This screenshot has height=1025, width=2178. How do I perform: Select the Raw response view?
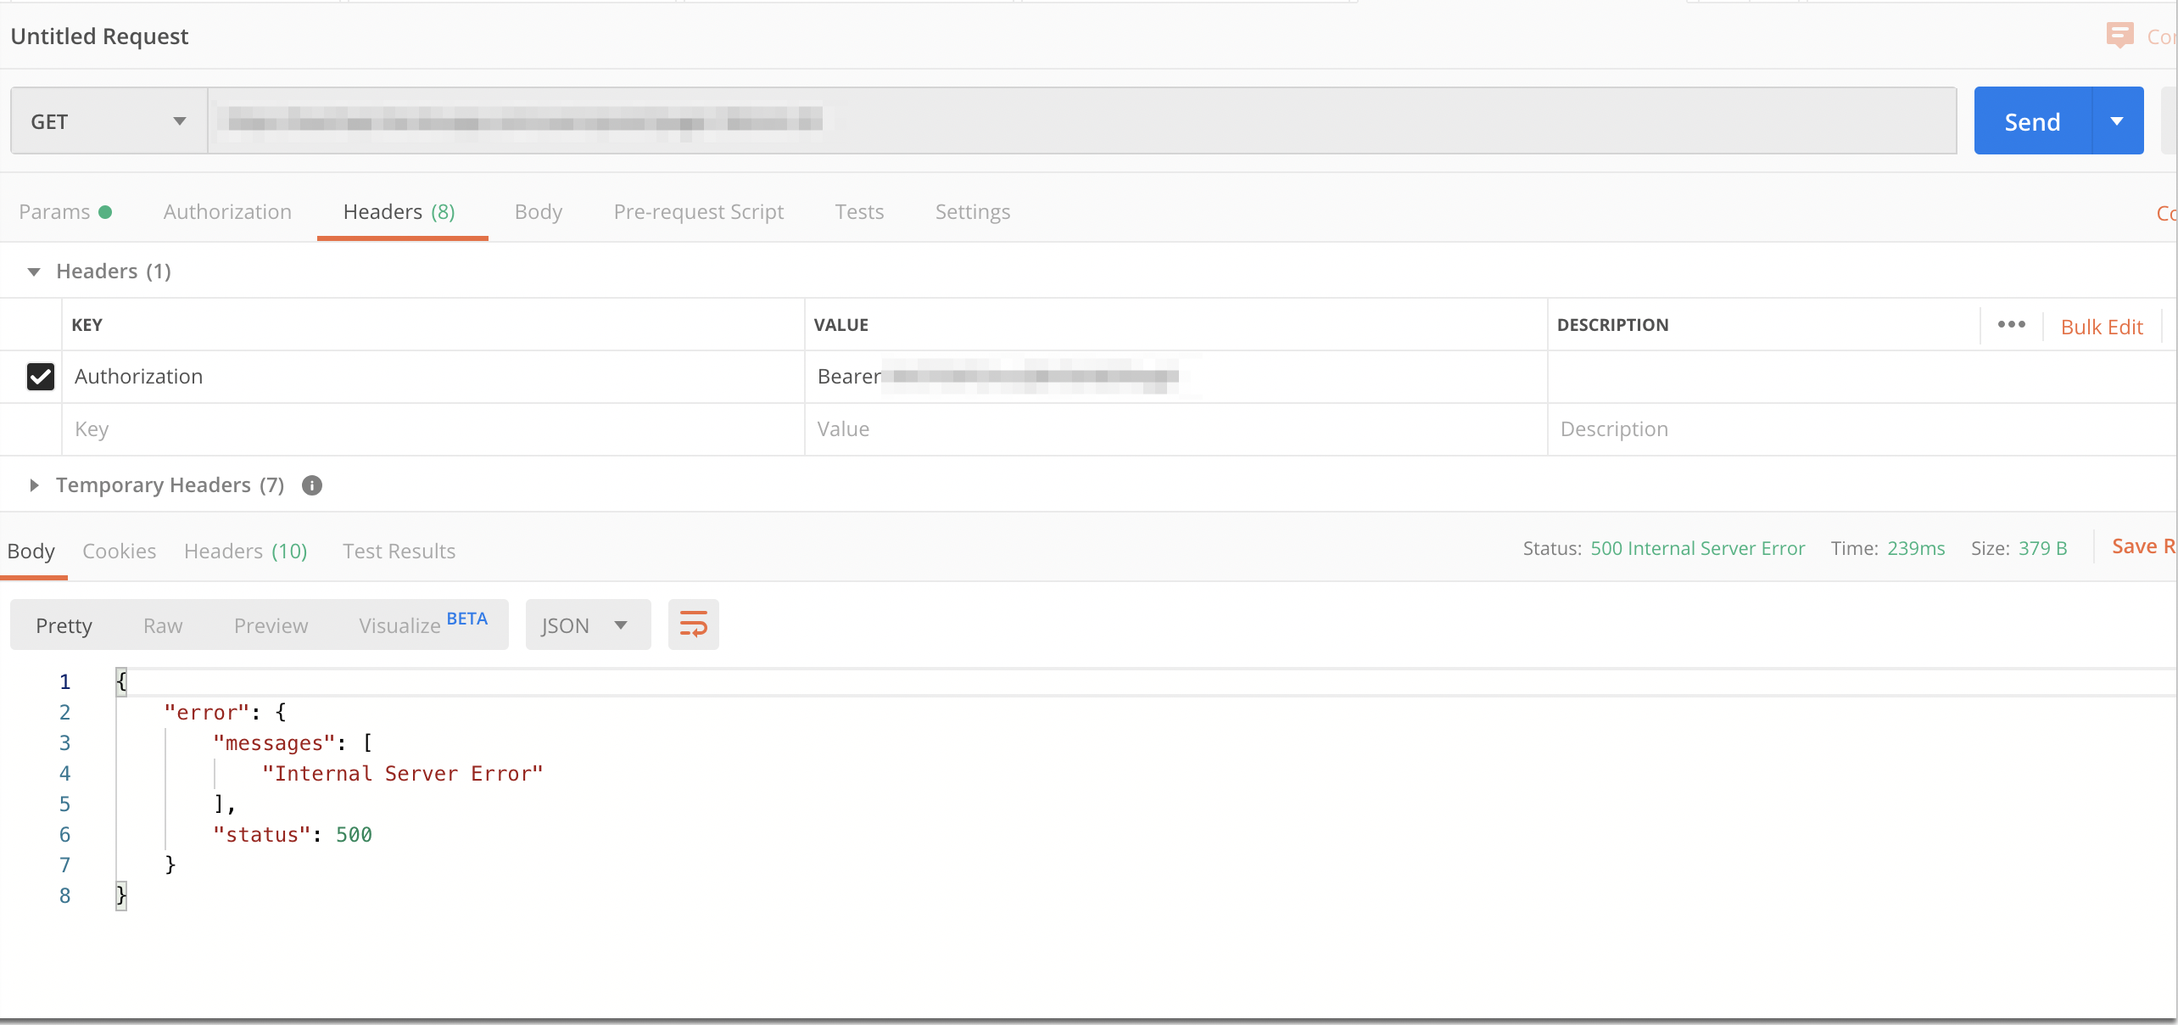click(163, 625)
